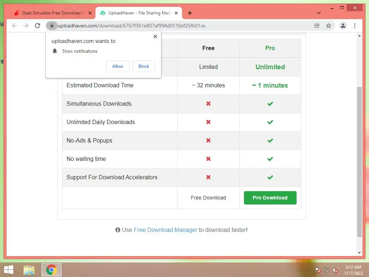Click green check for Simultaneous Downloads in Pro
The width and height of the screenshot is (369, 277).
270,104
